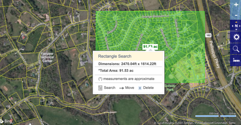Click the 100 m scale bar
Screen dimensions: 241x125
click(228, 115)
